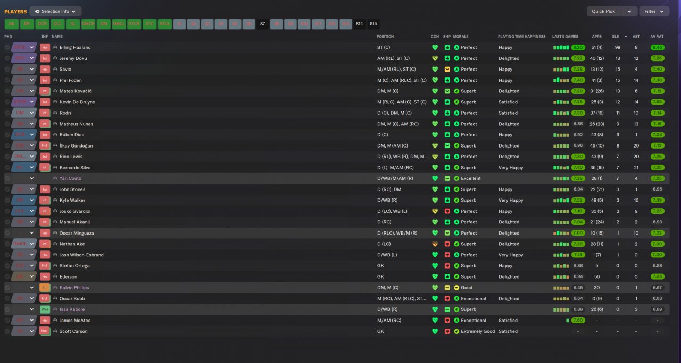Click Yan Couto's match sharpness dash icon

pos(447,178)
